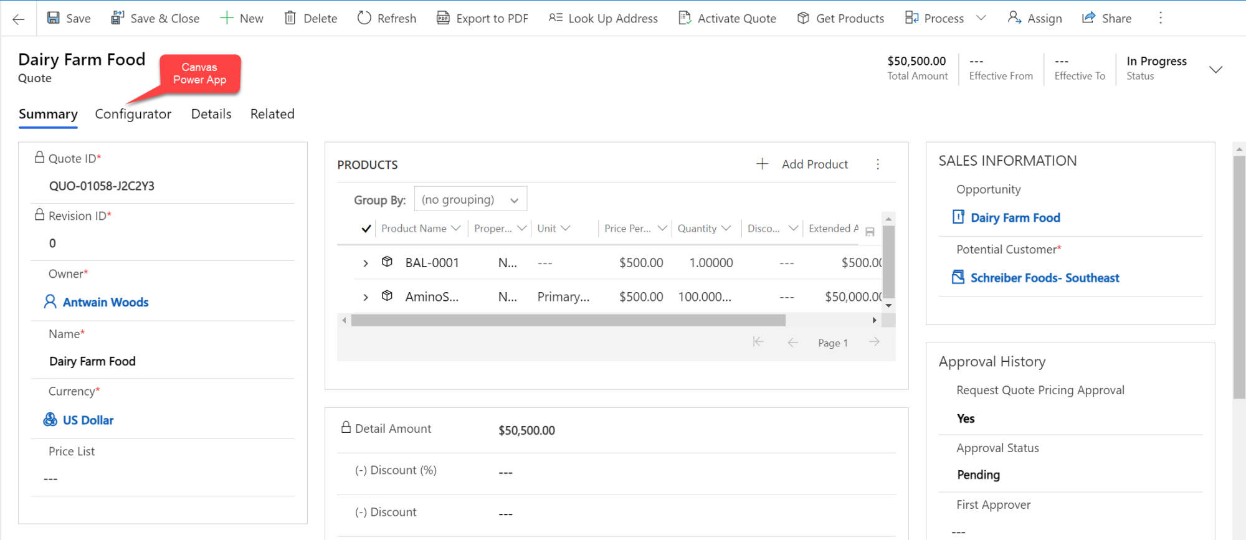Open the Price Per column dropdown
This screenshot has width=1246, height=540.
coord(662,229)
